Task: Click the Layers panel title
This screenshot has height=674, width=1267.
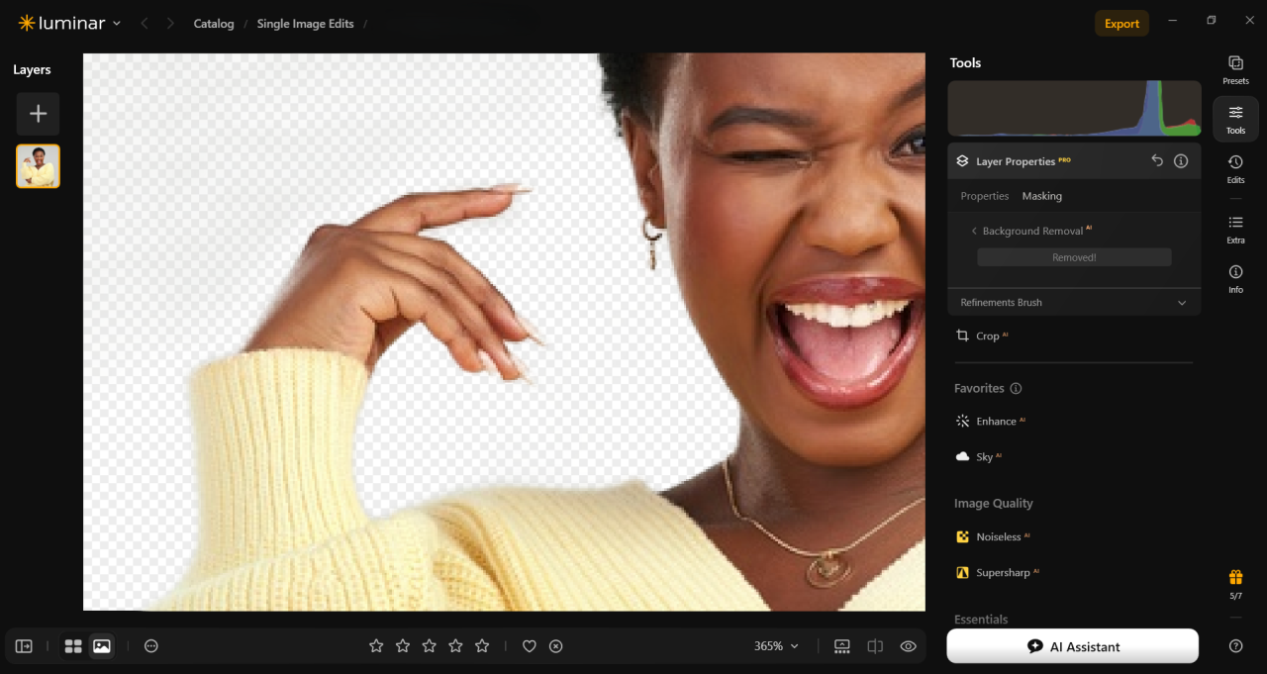Action: [x=32, y=70]
